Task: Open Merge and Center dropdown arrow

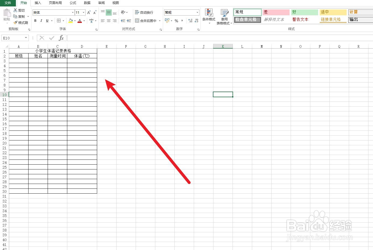Action: (x=160, y=21)
